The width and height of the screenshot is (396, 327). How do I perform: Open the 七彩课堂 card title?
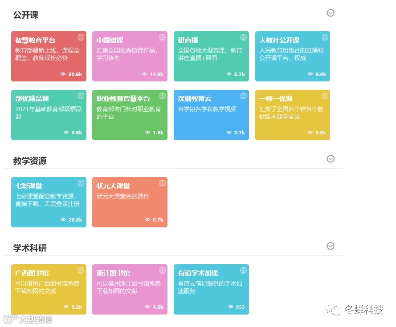(x=29, y=186)
